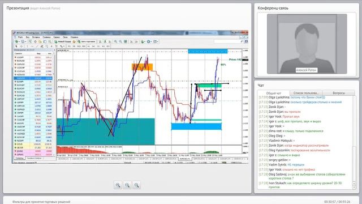Click the presenter video thumbnail
Screen dimensions: 362x204
(307, 44)
